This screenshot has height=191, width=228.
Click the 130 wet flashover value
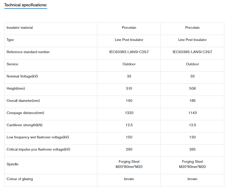192,137
